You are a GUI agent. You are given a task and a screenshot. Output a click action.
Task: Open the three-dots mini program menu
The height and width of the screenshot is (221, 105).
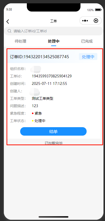85,21
